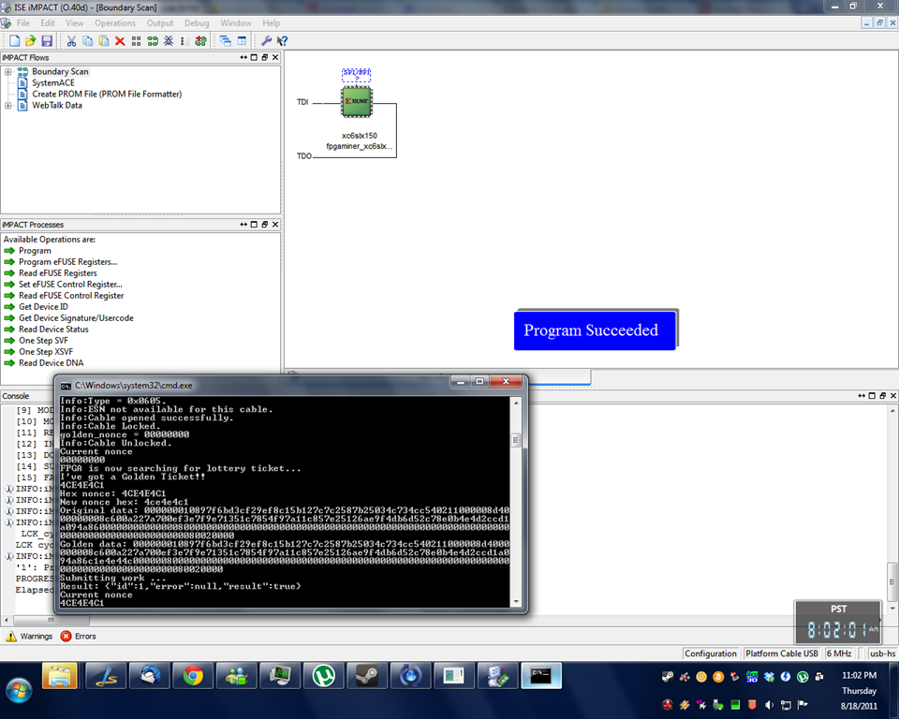899x719 pixels.
Task: Click the dashed SPI/BPI box above the chip
Action: [x=357, y=75]
